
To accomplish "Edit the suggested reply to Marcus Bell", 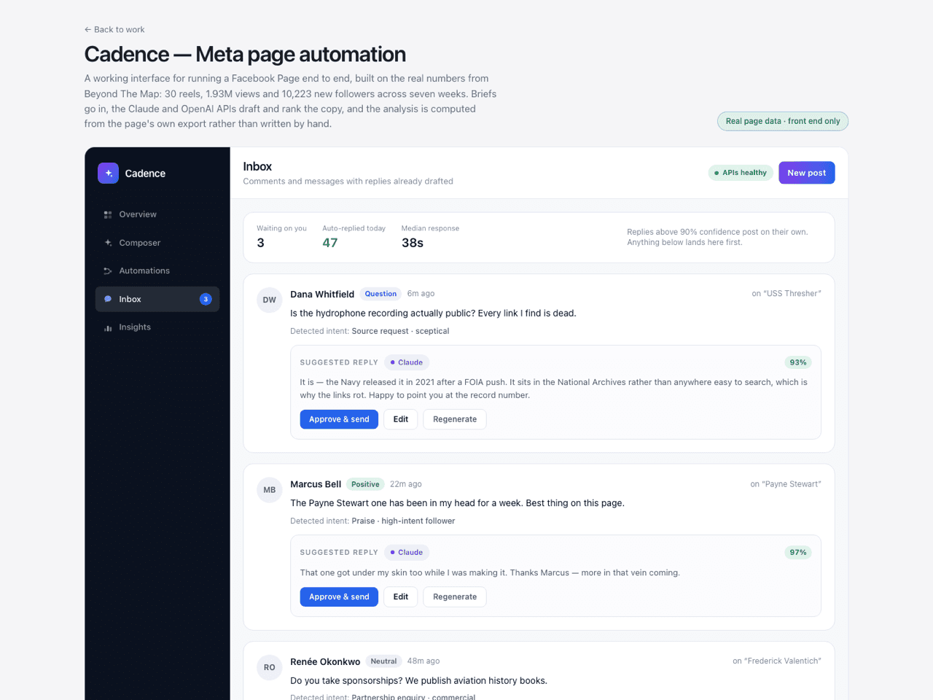I will click(x=401, y=596).
